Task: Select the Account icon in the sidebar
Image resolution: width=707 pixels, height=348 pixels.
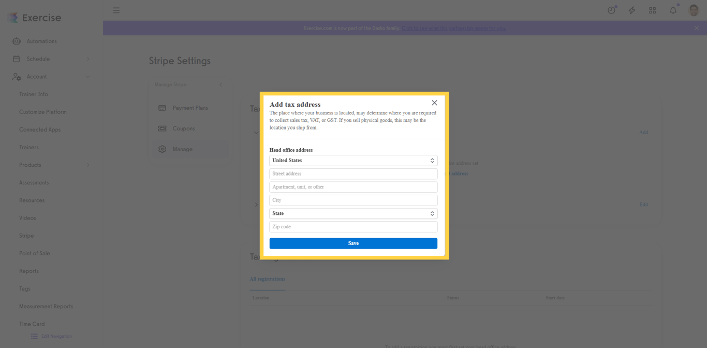Action: click(x=16, y=76)
